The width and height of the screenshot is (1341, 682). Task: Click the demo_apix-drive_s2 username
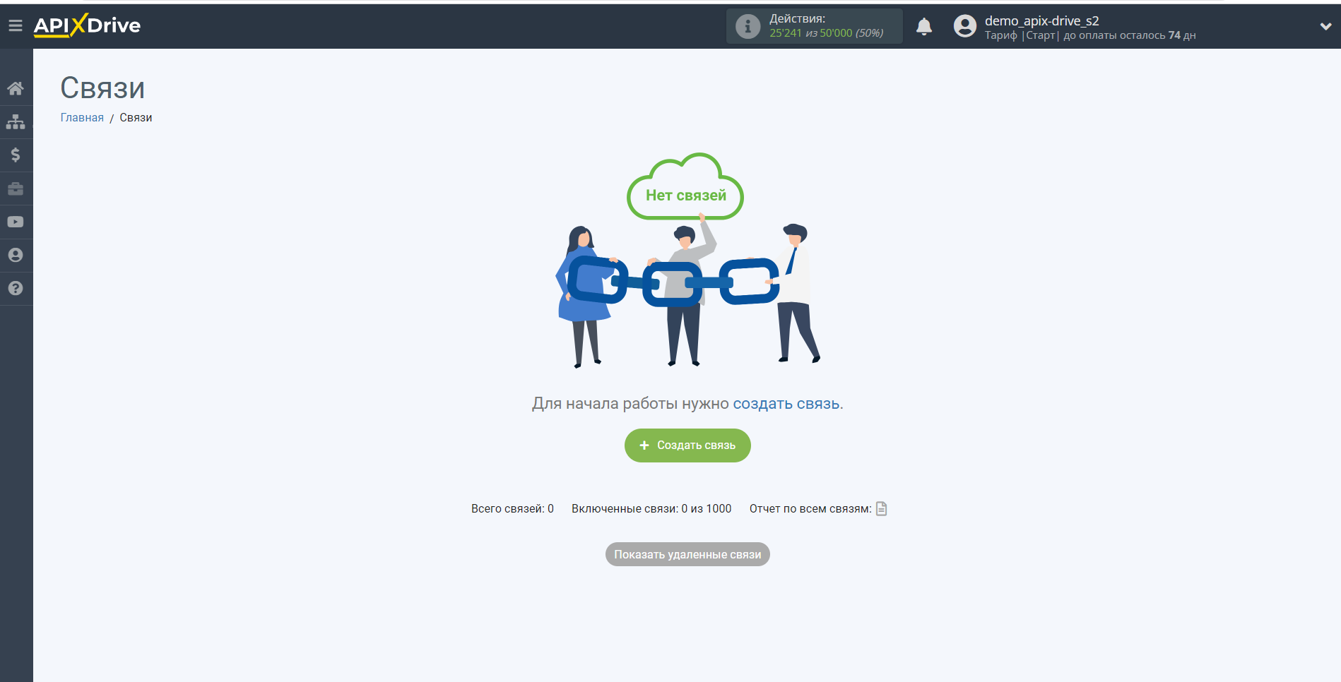coord(1042,20)
